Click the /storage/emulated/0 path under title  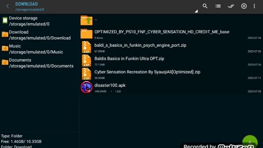(30, 9)
